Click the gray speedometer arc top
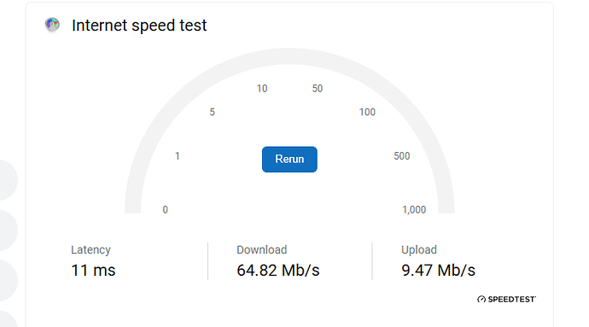The width and height of the screenshot is (589, 327). click(x=289, y=56)
